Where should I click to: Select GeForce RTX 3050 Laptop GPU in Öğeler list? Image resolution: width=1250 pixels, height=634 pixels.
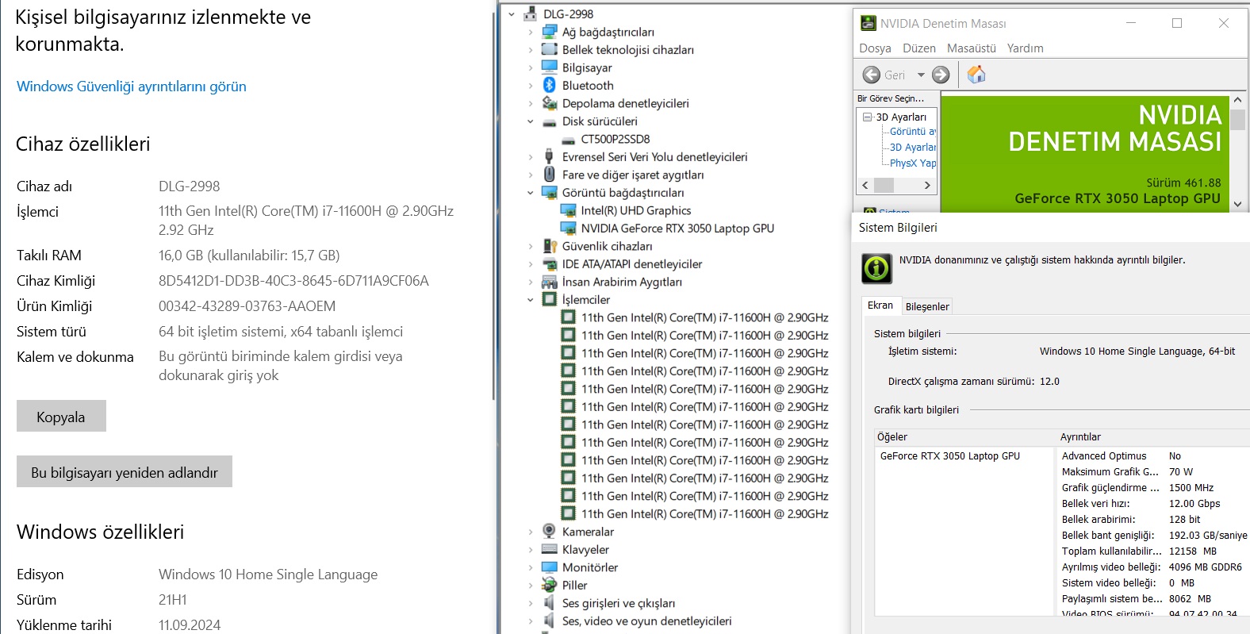coord(950,455)
